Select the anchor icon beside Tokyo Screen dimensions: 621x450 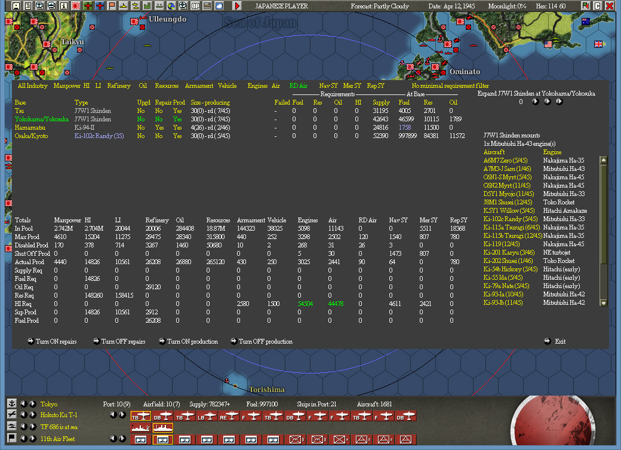[12, 404]
